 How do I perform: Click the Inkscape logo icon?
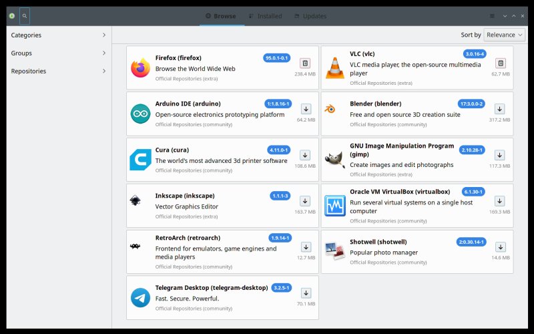click(136, 200)
